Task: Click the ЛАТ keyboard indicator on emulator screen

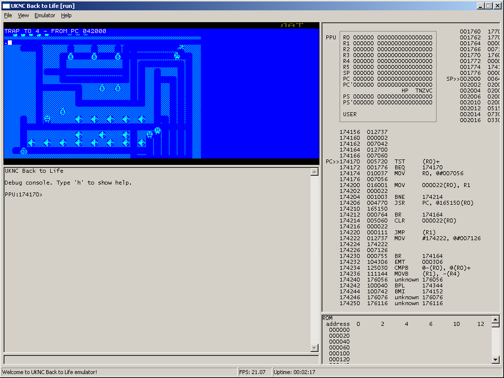Action: (x=292, y=25)
